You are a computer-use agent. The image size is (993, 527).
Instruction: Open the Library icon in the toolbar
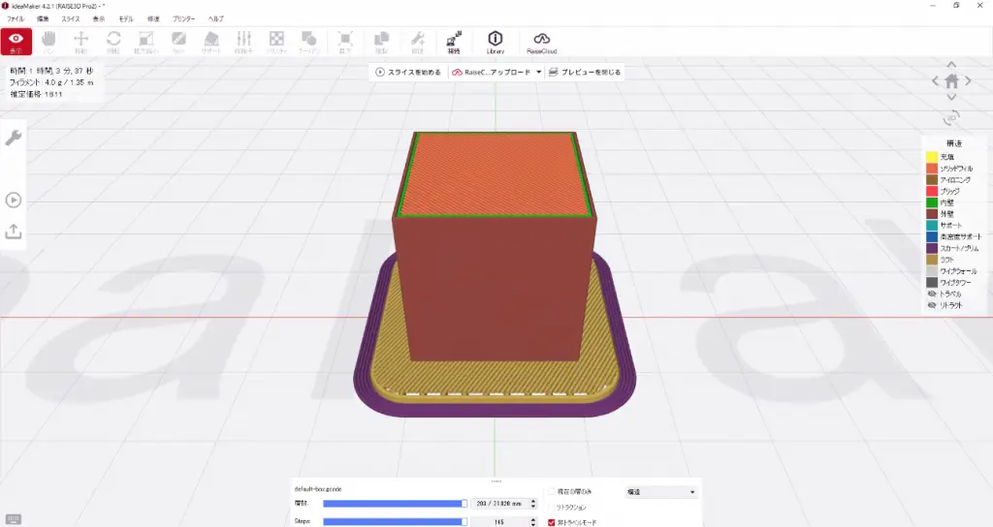(x=495, y=41)
